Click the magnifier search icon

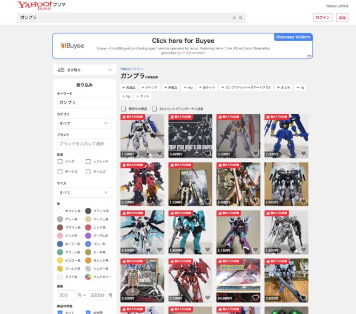point(240,18)
